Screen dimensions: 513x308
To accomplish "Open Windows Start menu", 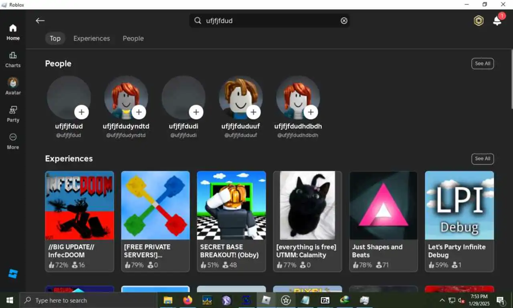I will point(10,300).
